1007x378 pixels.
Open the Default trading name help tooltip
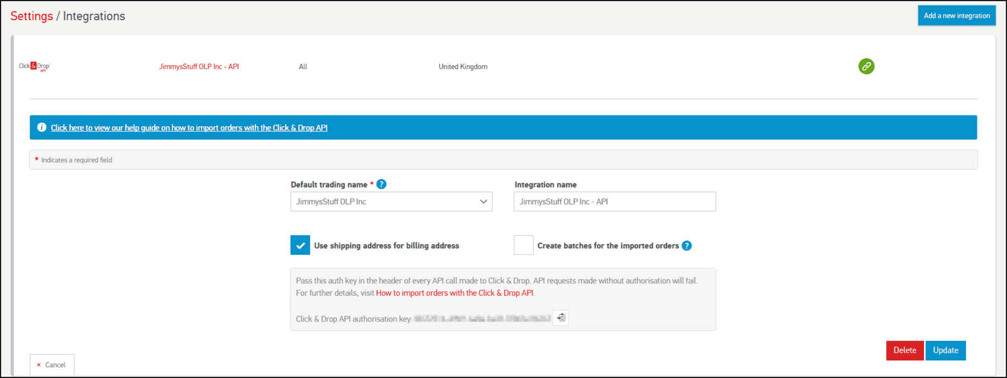[381, 184]
